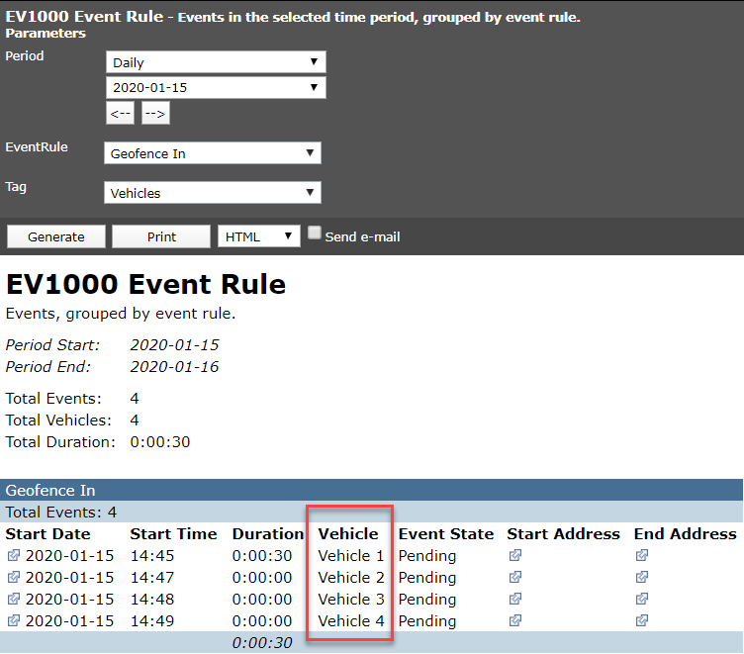Select the Duration column header
This screenshot has width=744, height=654.
268,534
